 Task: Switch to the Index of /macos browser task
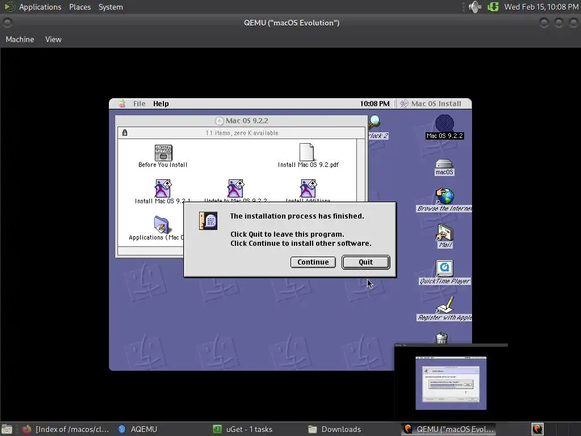(66, 429)
